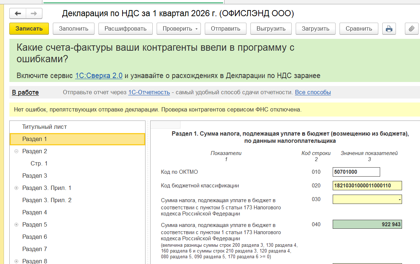
Task: Click the empty value field for line 030
Action: (x=367, y=199)
